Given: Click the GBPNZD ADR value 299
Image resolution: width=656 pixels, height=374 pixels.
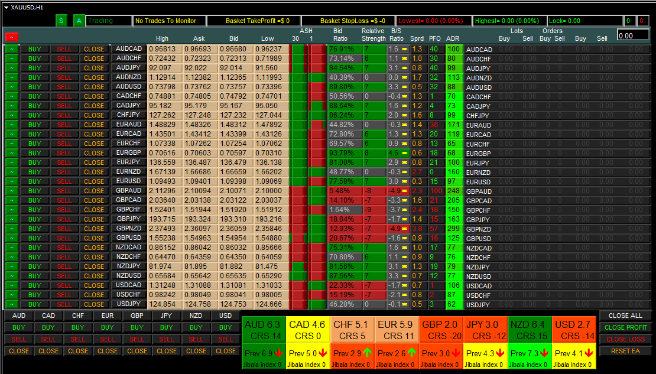Looking at the screenshot, I should click(x=453, y=229).
